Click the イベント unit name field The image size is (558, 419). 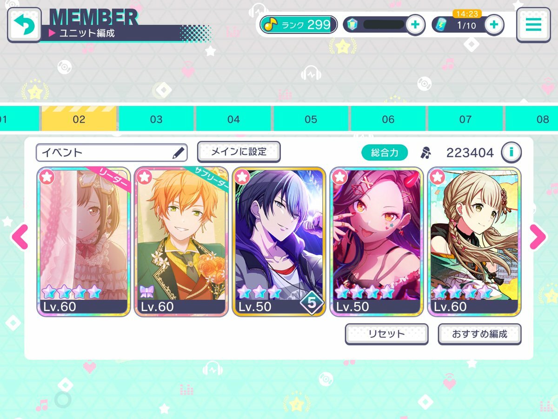click(x=112, y=153)
